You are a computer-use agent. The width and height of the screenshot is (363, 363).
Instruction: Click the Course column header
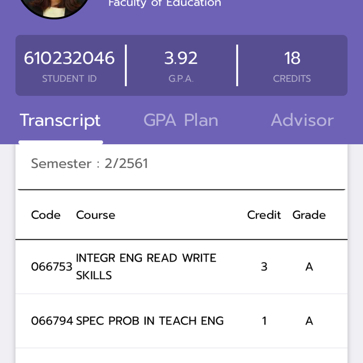point(95,215)
